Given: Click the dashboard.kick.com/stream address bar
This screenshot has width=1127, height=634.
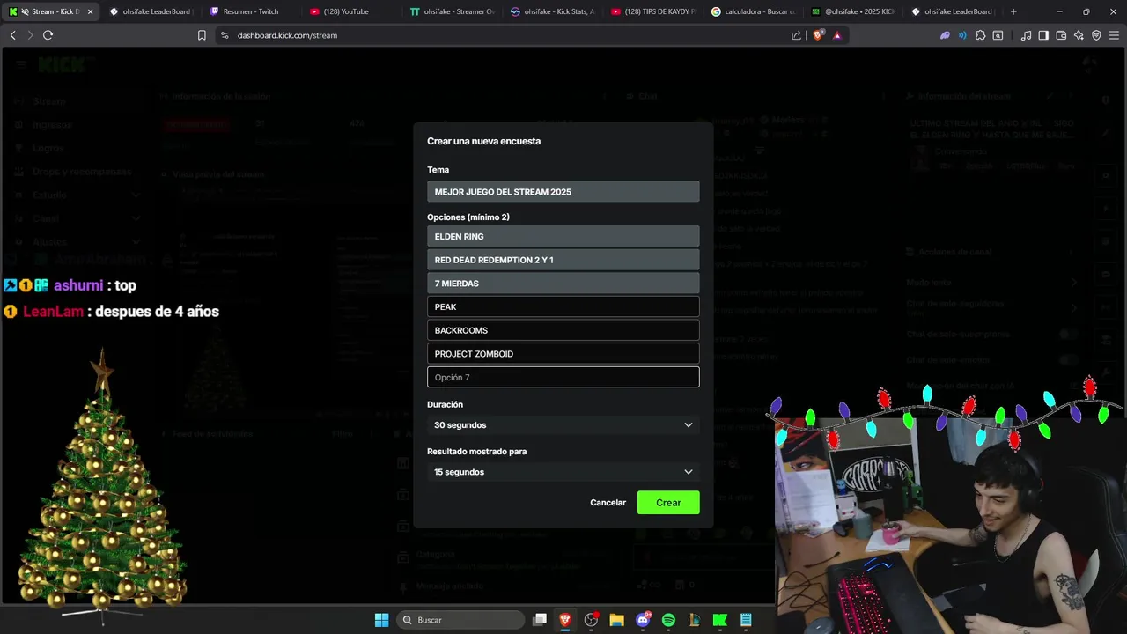Looking at the screenshot, I should point(502,35).
